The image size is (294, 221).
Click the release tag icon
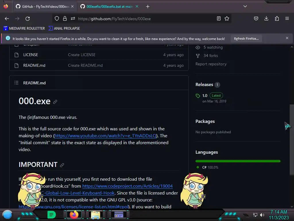[198, 96]
